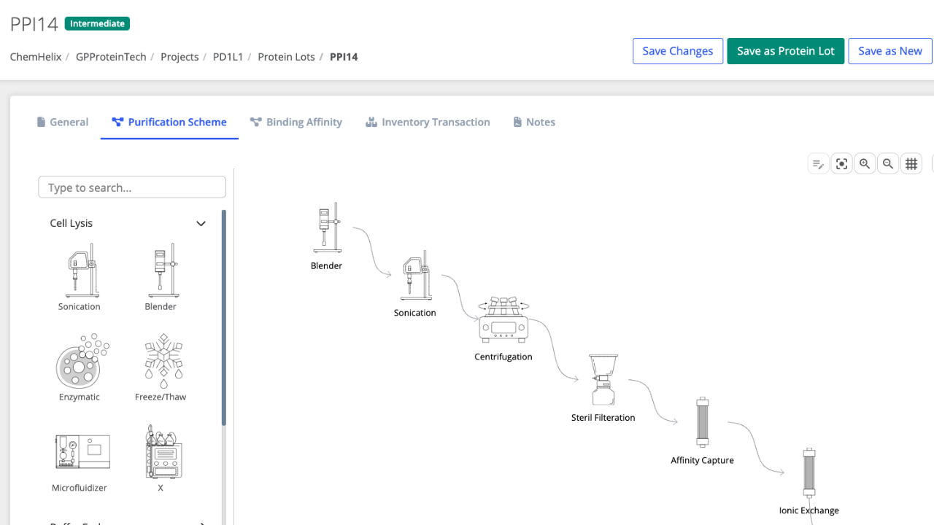The height and width of the screenshot is (525, 934).
Task: View the Notes tab
Action: [533, 122]
